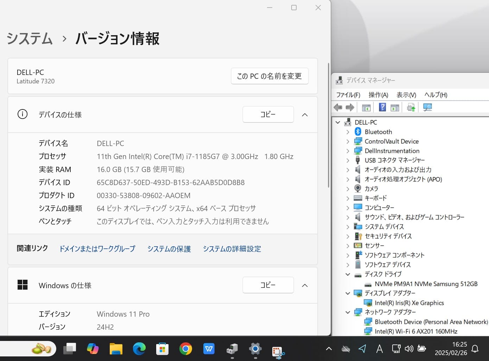Click the volume icon in system tray
Viewport: 489px width, 361px height.
tap(409, 349)
